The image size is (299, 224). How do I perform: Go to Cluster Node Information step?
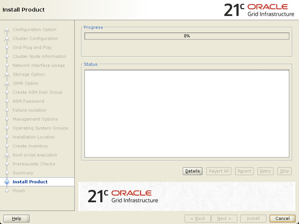39,56
